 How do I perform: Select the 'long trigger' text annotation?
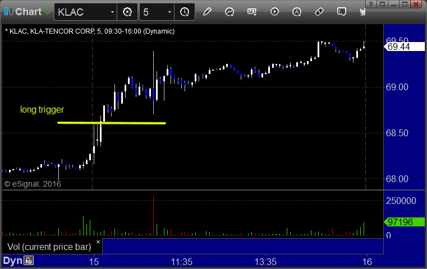click(x=42, y=110)
